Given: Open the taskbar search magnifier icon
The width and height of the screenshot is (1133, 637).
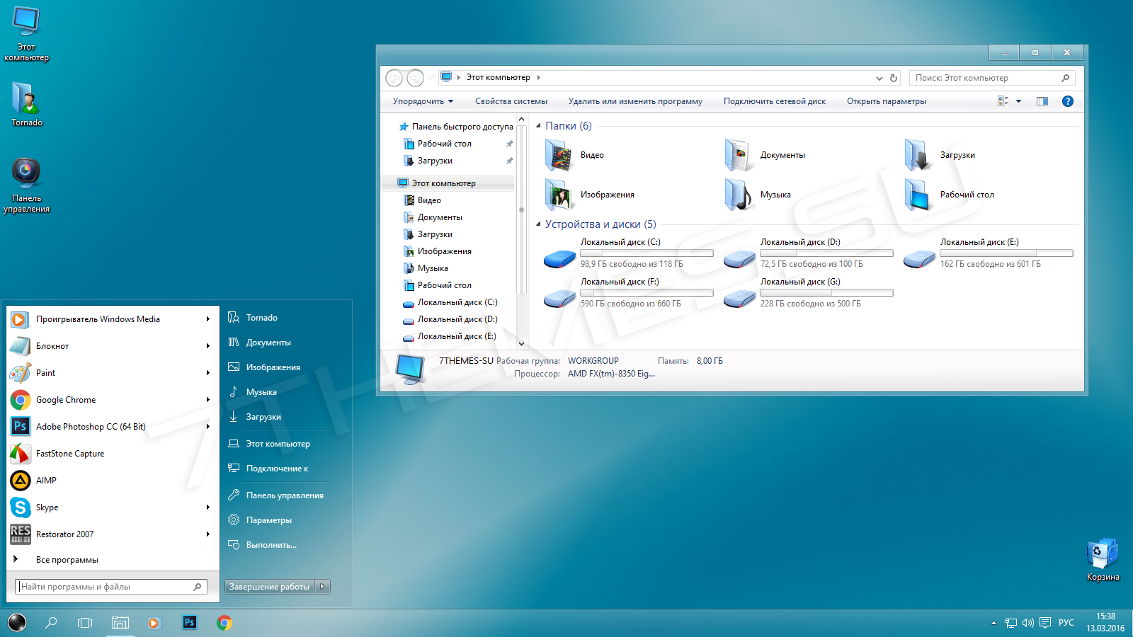Looking at the screenshot, I should pyautogui.click(x=51, y=623).
